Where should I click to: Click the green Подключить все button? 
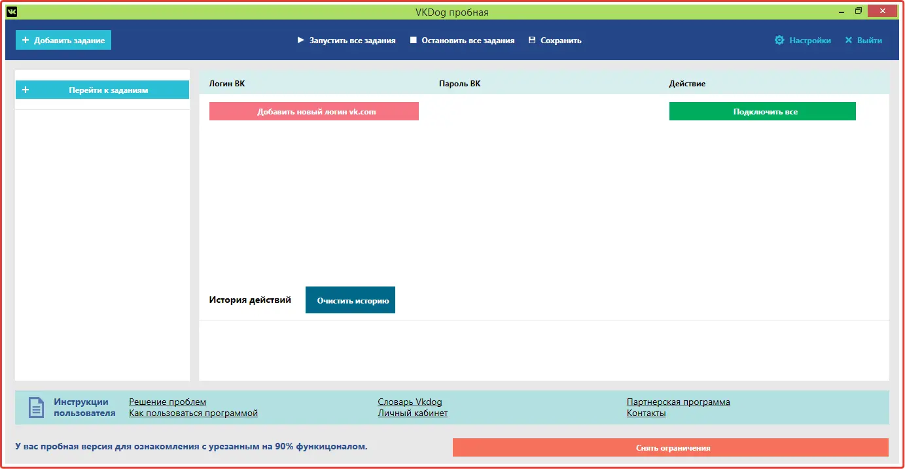[762, 111]
